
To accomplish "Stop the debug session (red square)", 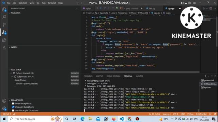I will click(x=121, y=8).
